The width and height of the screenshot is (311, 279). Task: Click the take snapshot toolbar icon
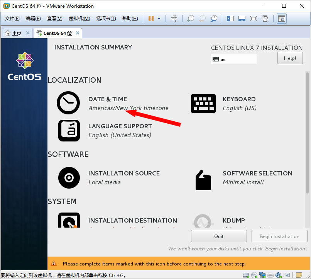(x=191, y=19)
